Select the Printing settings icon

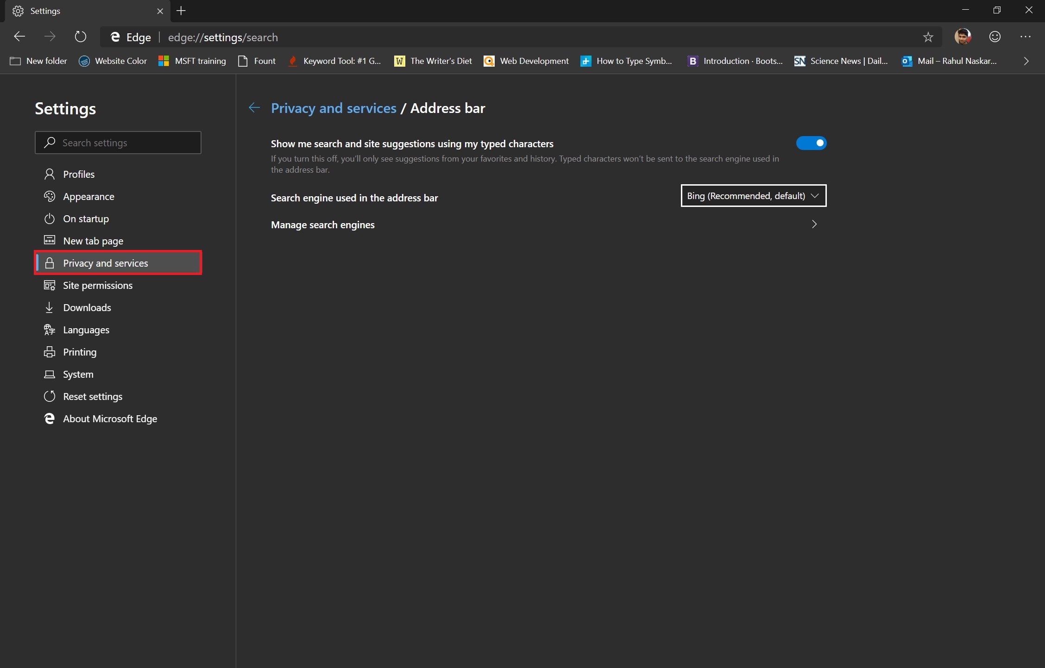pos(50,352)
